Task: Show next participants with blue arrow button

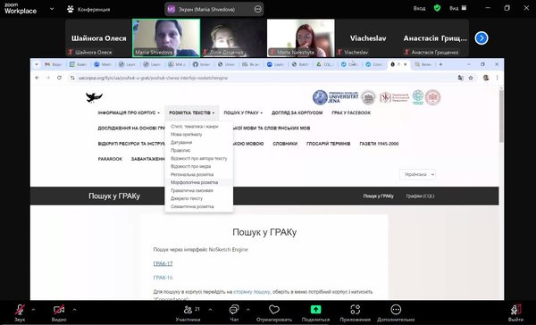Action: pos(482,37)
